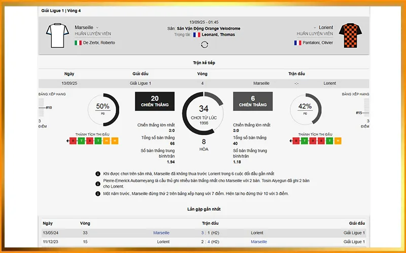Click the info icon beside the last fact

tap(98, 194)
